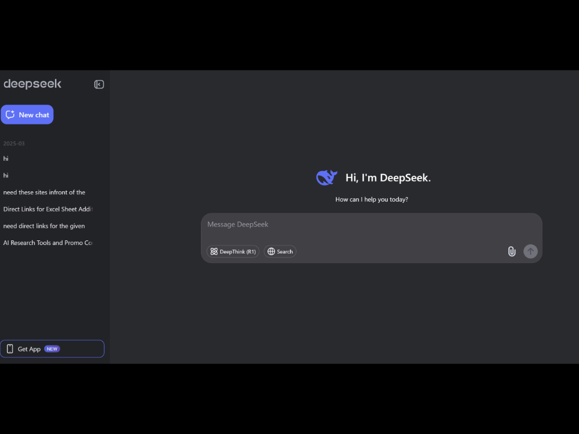Click the "Hi, I'm DeepSeek." heading

point(388,178)
